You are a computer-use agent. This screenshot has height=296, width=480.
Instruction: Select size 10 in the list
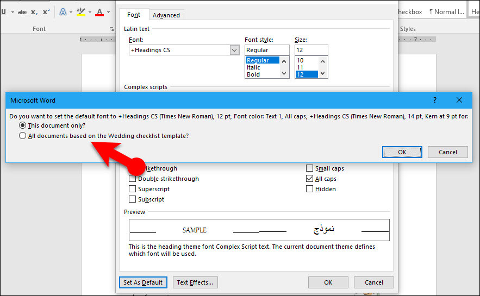307,60
